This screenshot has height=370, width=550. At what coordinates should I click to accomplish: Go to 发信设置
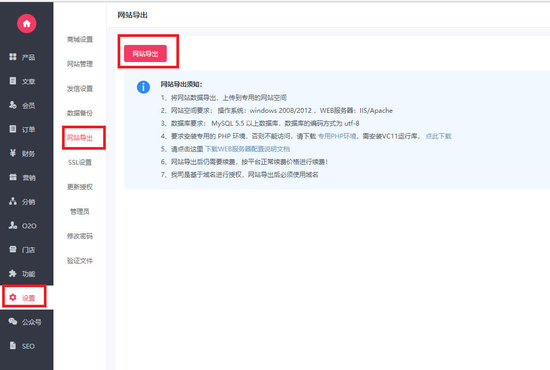tap(80, 88)
